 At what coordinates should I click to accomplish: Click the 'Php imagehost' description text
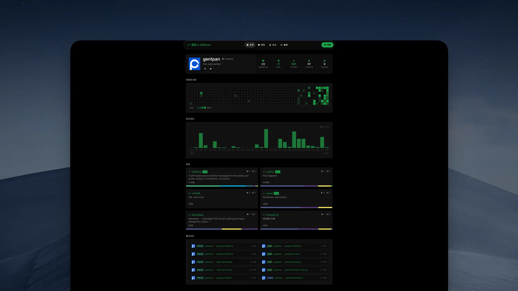coord(270,176)
